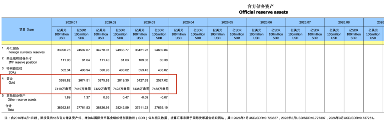
Task: Select the foreign reserves value 33421.23
Action: pos(142,50)
